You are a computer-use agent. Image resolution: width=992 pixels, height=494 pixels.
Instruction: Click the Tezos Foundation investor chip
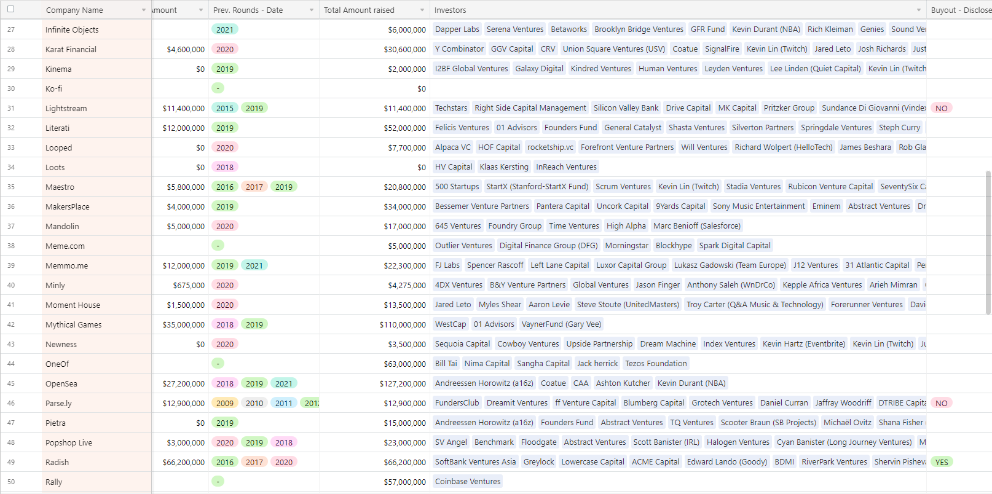[656, 363]
